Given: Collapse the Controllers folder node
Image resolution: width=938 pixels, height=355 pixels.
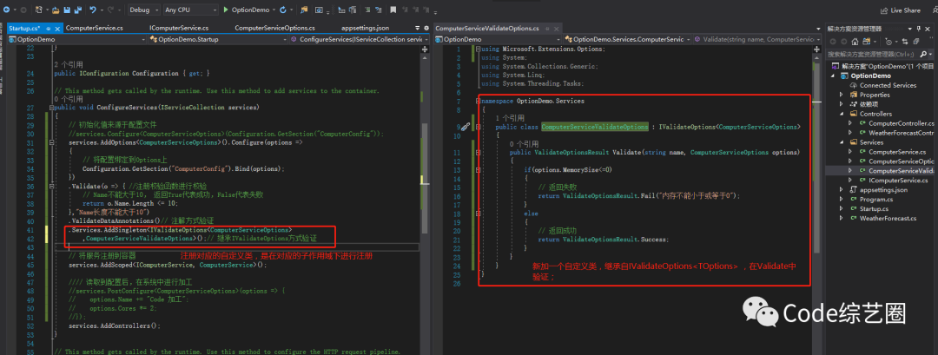Looking at the screenshot, I should click(x=842, y=114).
